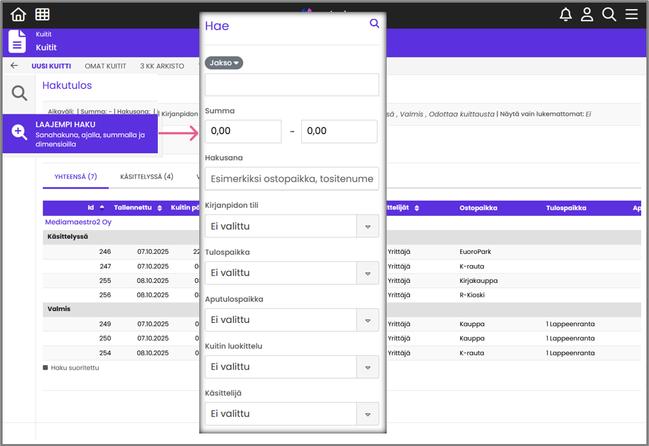Open the Kirjanpidon tili dropdown
Image resolution: width=649 pixels, height=446 pixels.
(292, 226)
